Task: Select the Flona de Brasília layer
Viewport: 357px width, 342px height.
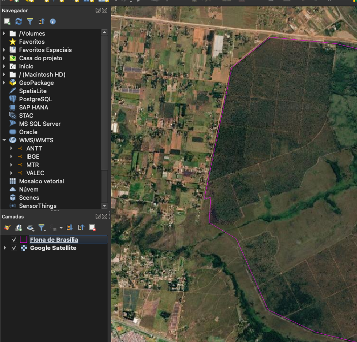Action: click(54, 239)
